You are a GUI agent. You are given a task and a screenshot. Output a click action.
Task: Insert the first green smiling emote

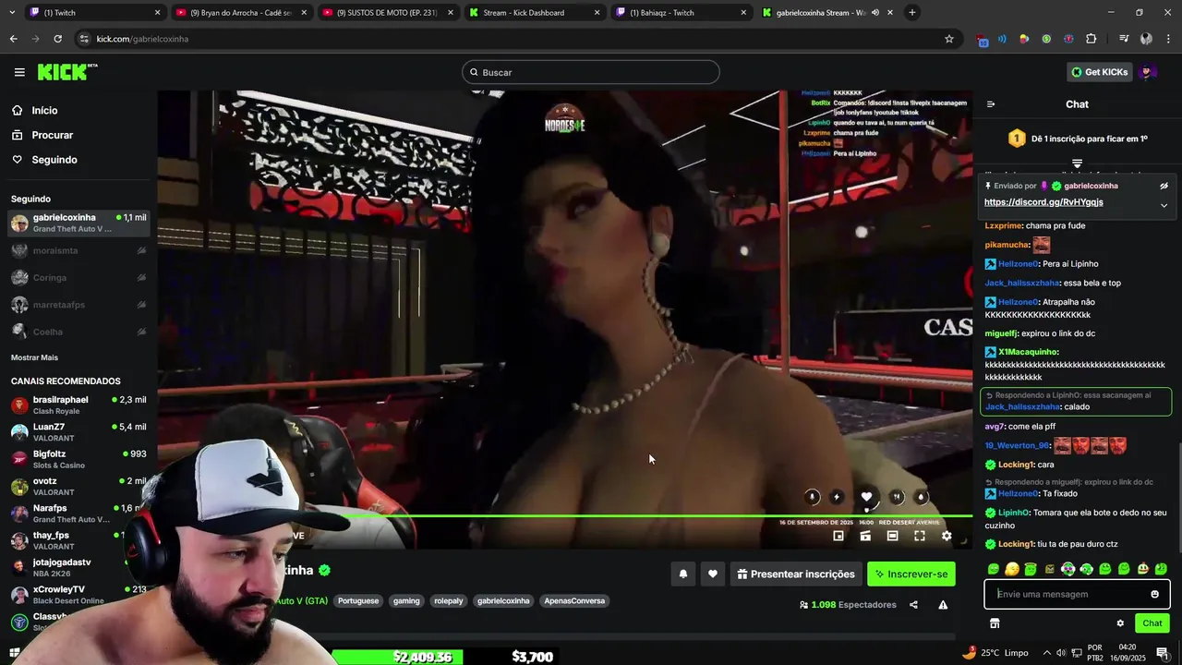(x=994, y=569)
